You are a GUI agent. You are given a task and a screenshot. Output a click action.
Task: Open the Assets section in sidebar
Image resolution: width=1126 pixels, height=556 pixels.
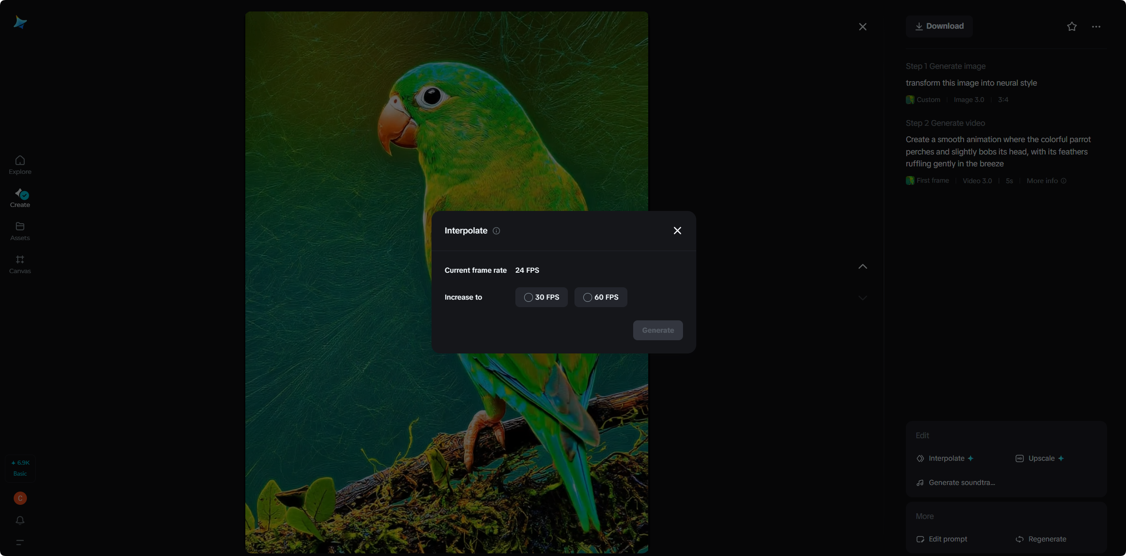tap(20, 231)
